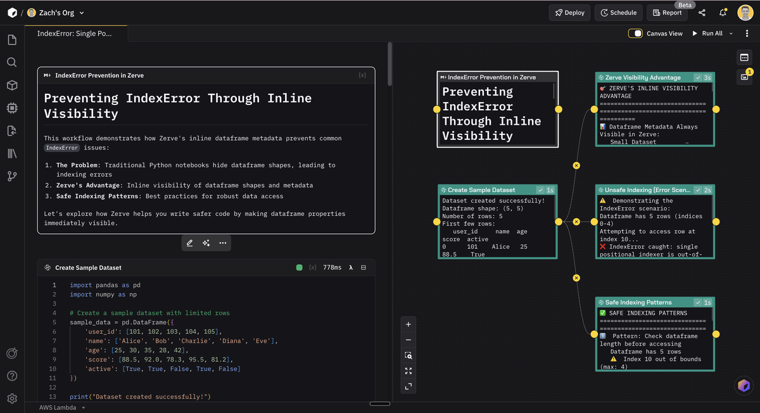Screen dimensions: 760x413
Task: Open the cube packages icon in sidebar
Action: click(x=12, y=86)
